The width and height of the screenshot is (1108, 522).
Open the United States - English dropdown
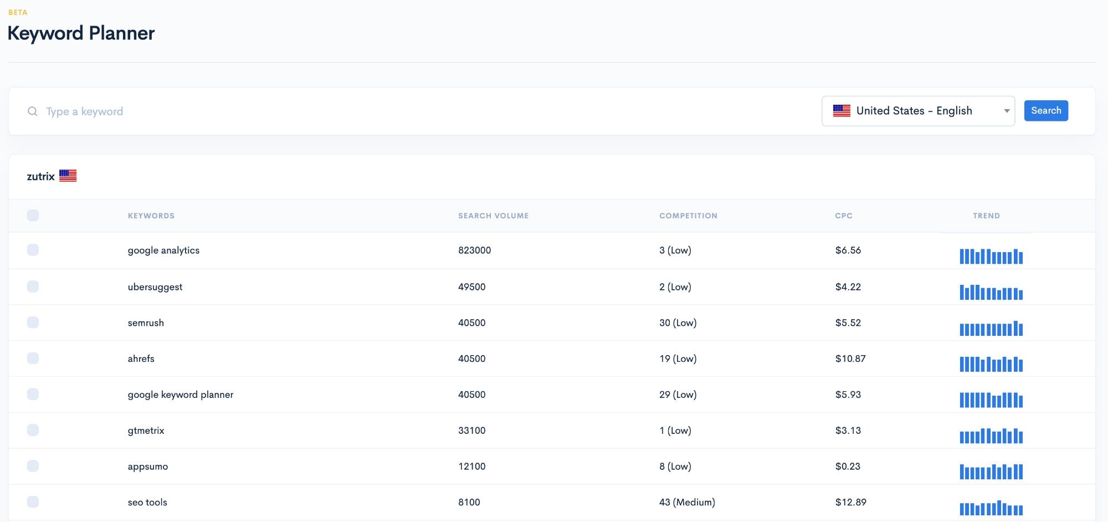918,111
